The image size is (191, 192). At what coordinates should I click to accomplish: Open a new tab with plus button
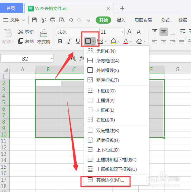click(122, 8)
